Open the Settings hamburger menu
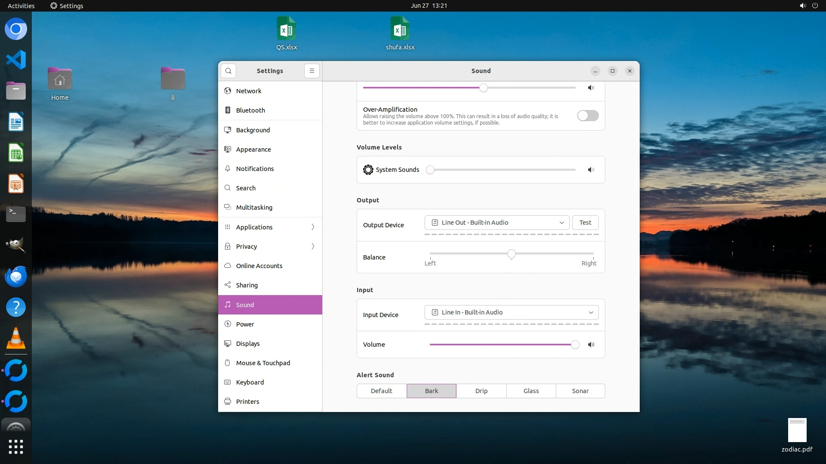826x464 pixels. pyautogui.click(x=312, y=71)
